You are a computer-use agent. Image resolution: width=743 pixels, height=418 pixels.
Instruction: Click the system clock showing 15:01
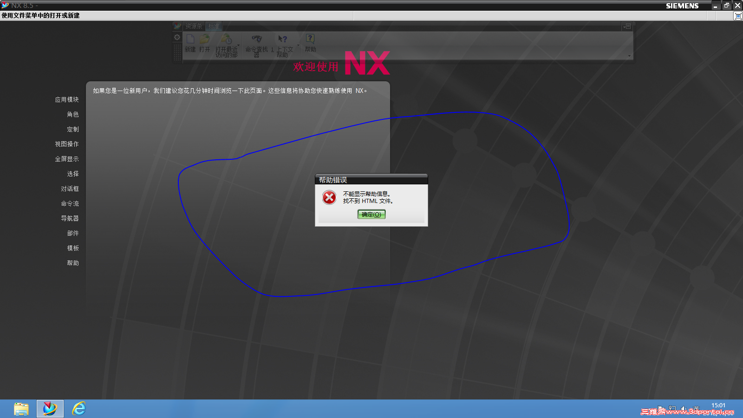point(718,405)
